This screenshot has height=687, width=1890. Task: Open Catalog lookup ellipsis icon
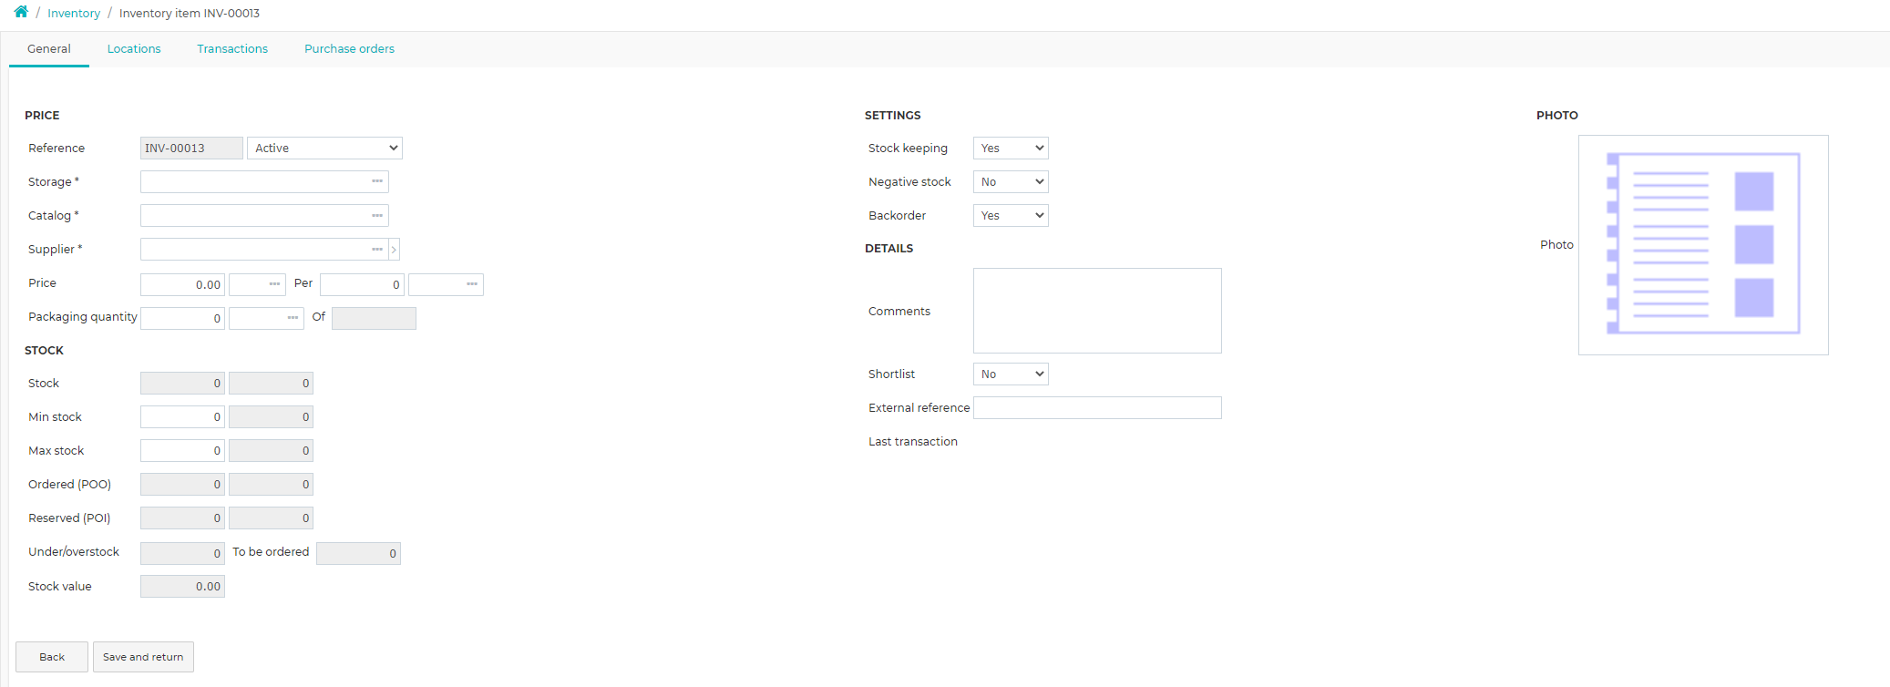coord(377,215)
